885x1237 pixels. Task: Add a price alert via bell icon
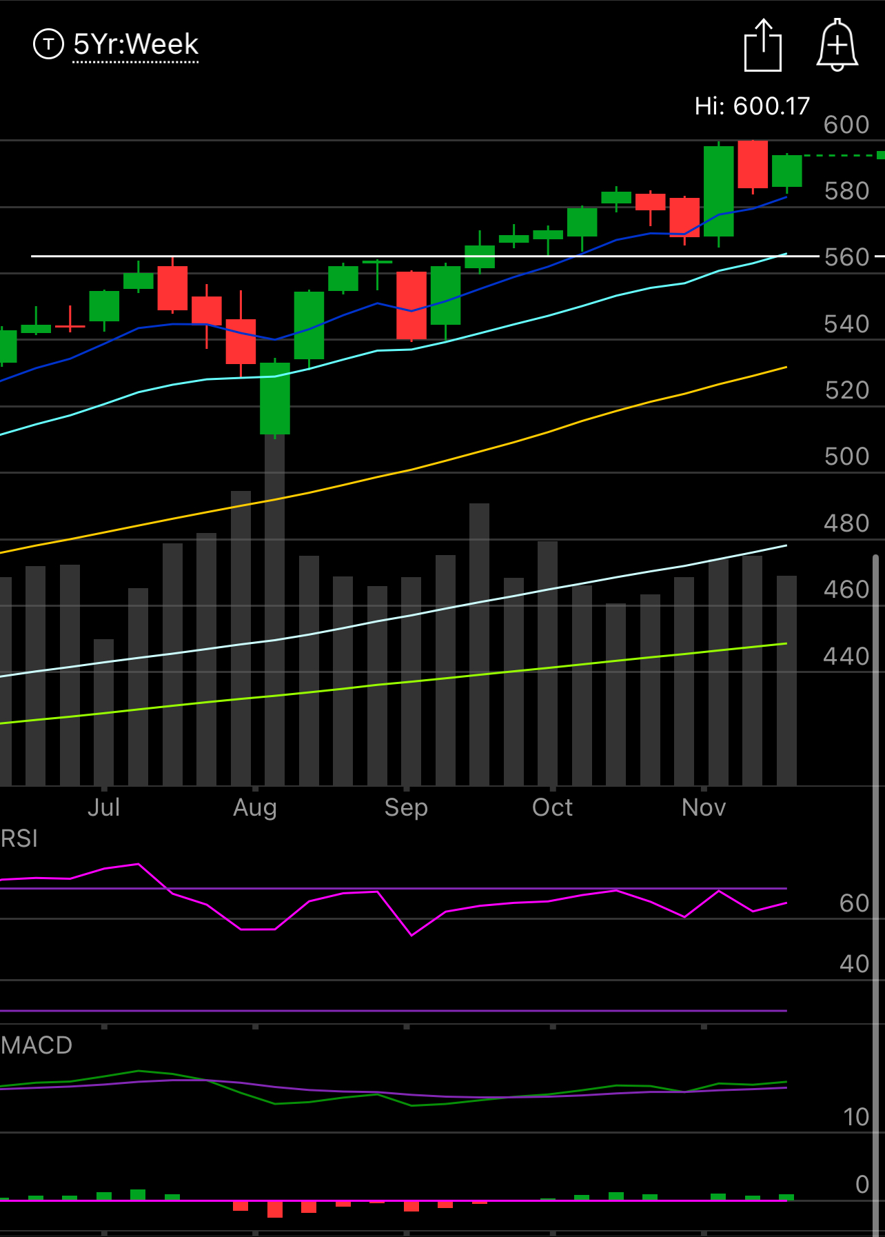tap(837, 45)
